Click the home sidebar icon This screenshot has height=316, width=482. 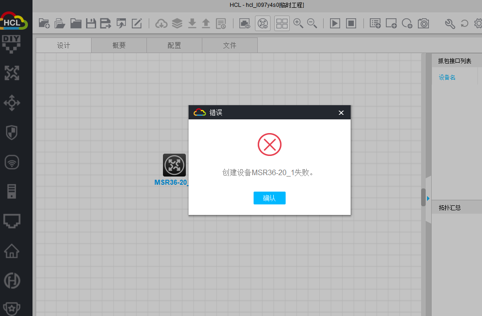coord(12,251)
